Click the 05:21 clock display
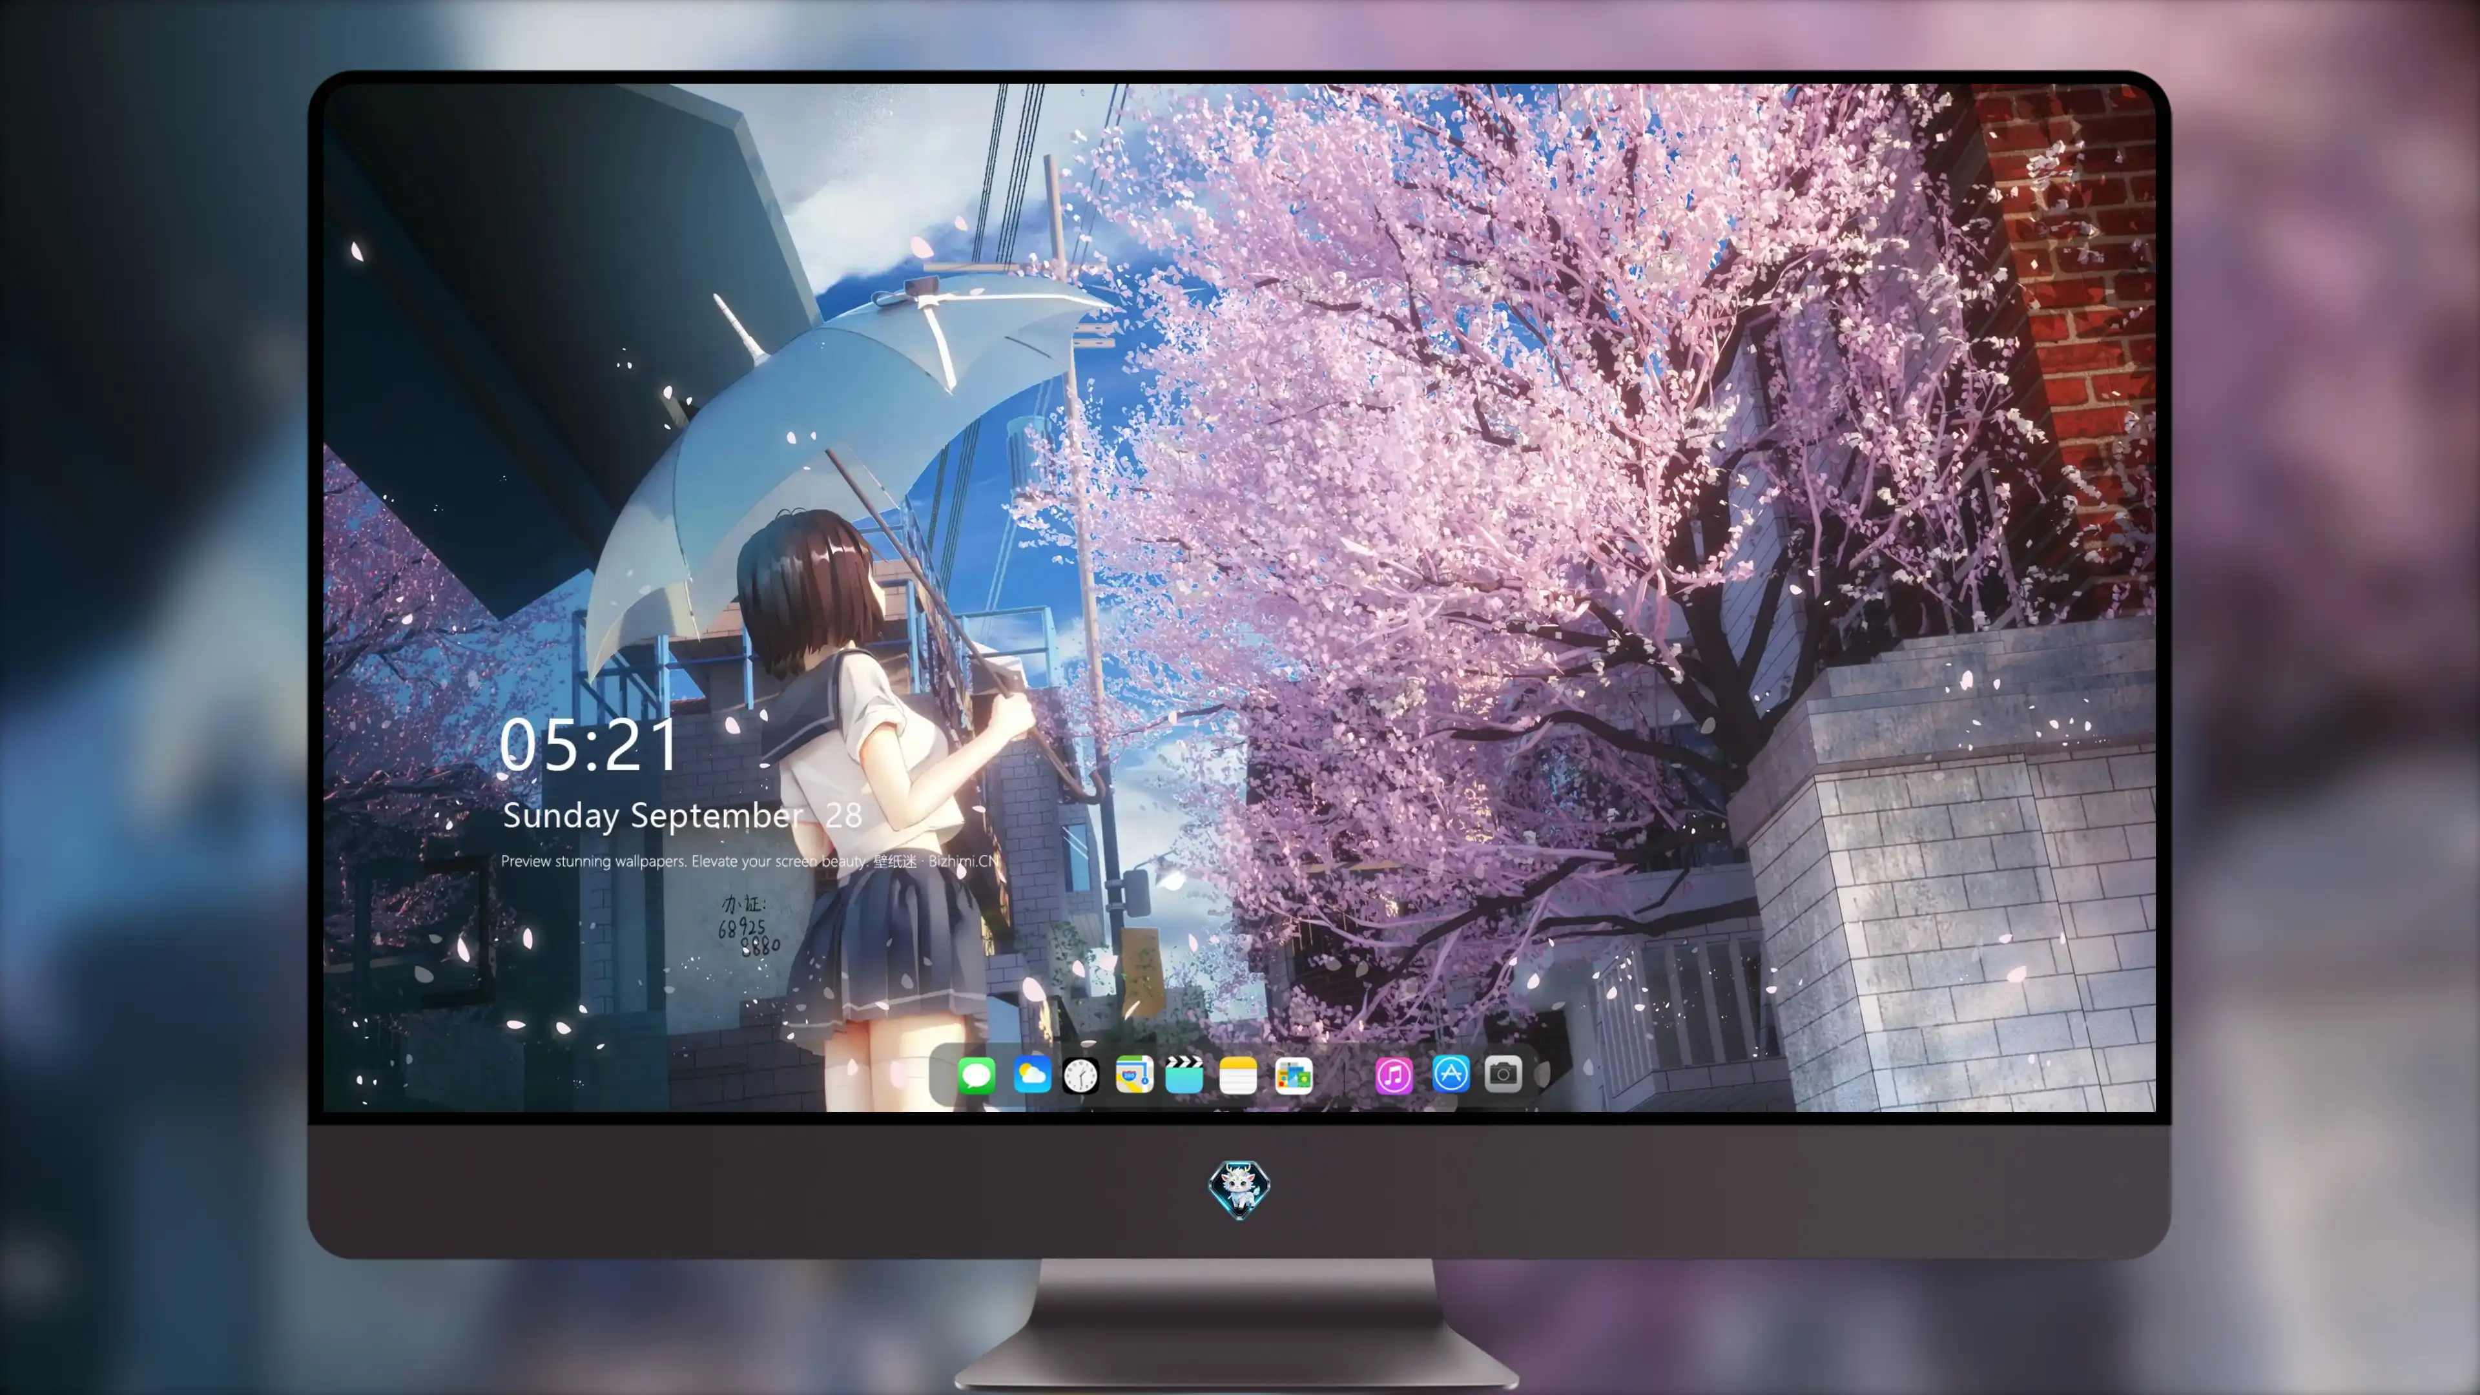The height and width of the screenshot is (1395, 2480). (x=588, y=745)
